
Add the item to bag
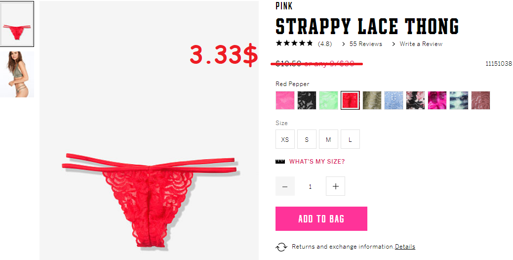click(321, 219)
